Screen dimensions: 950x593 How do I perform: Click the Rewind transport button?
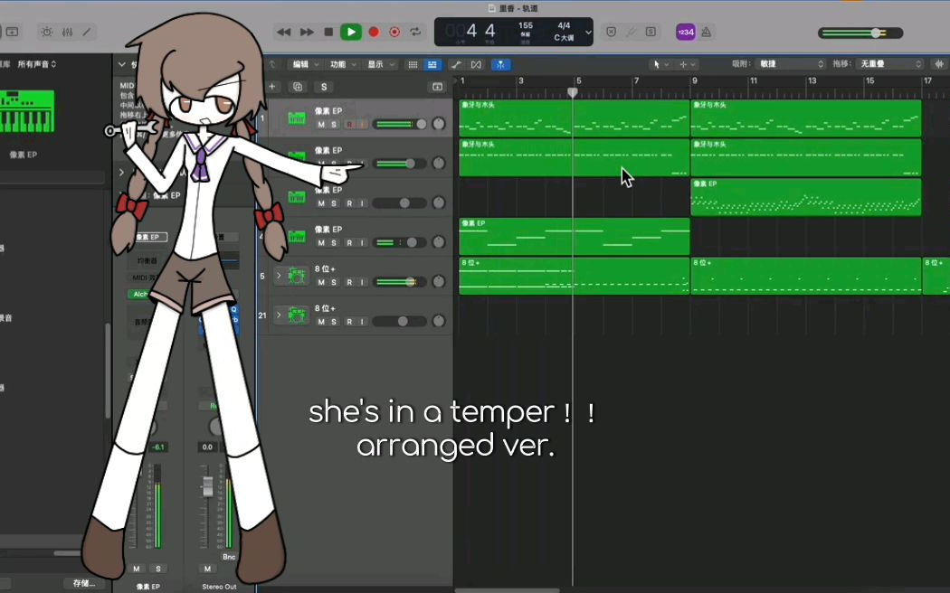pos(284,32)
